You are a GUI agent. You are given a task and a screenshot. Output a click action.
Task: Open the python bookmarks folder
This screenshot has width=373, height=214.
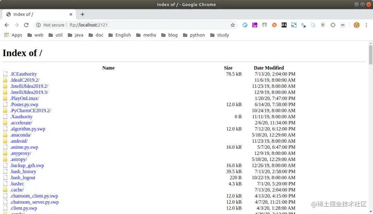coord(194,35)
